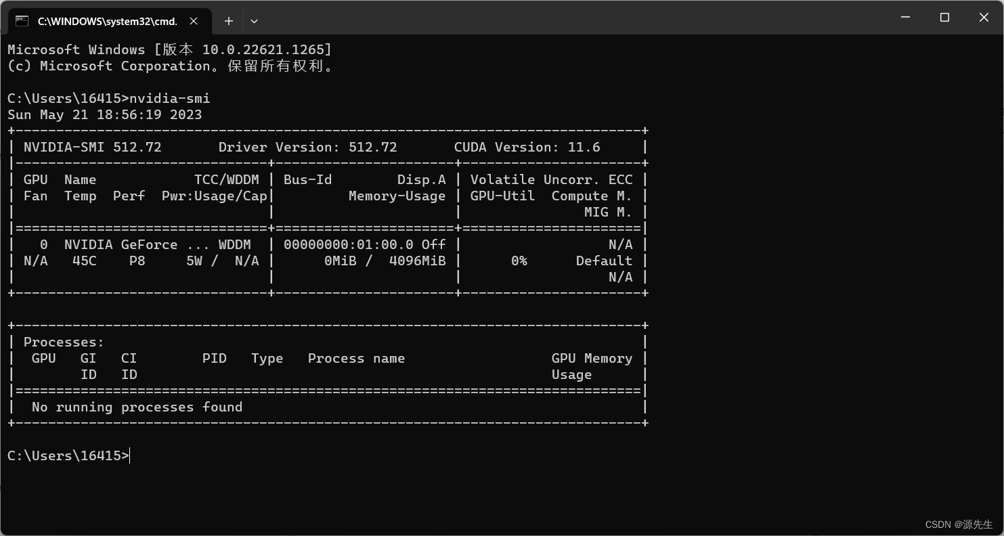
Task: Click the 45C temperature value
Action: point(85,261)
